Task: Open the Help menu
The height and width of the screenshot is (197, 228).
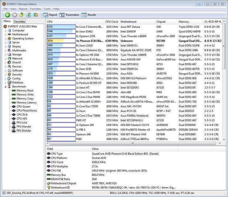Action: coord(56,9)
